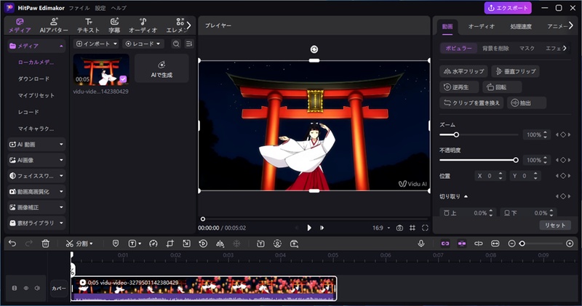Open the 16:9 aspect ratio dropdown

[x=381, y=228]
